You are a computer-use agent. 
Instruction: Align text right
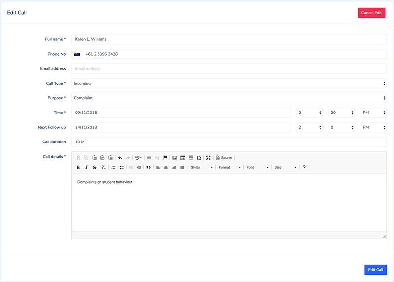pyautogui.click(x=174, y=167)
